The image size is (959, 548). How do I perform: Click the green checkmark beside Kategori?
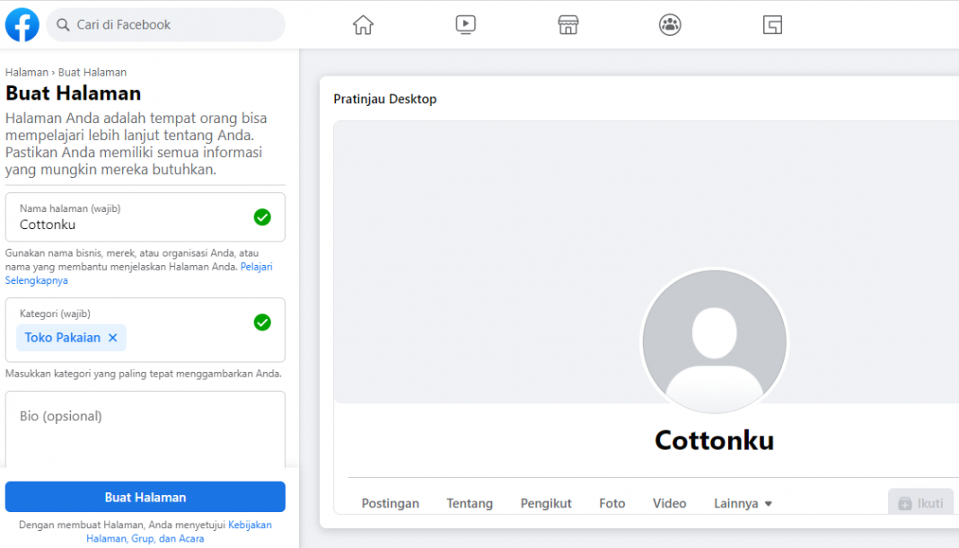[x=262, y=322]
